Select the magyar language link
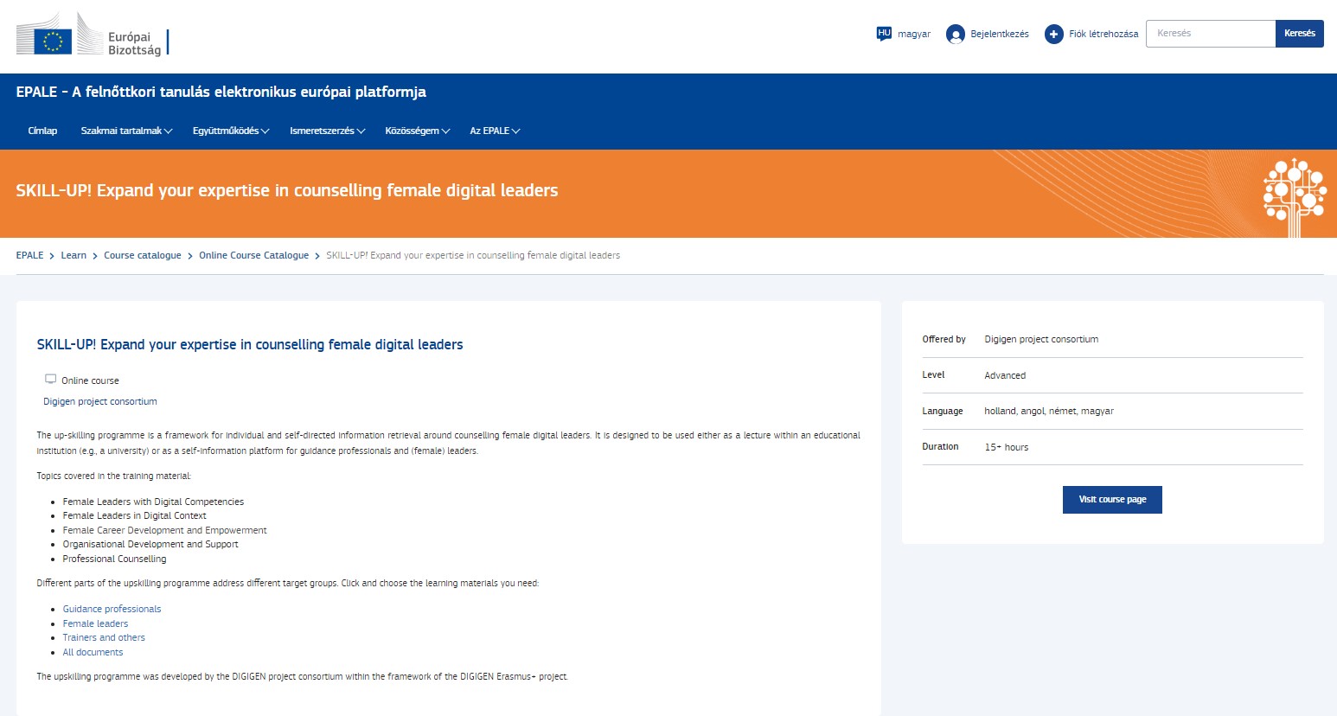The width and height of the screenshot is (1337, 716). pyautogui.click(x=914, y=35)
